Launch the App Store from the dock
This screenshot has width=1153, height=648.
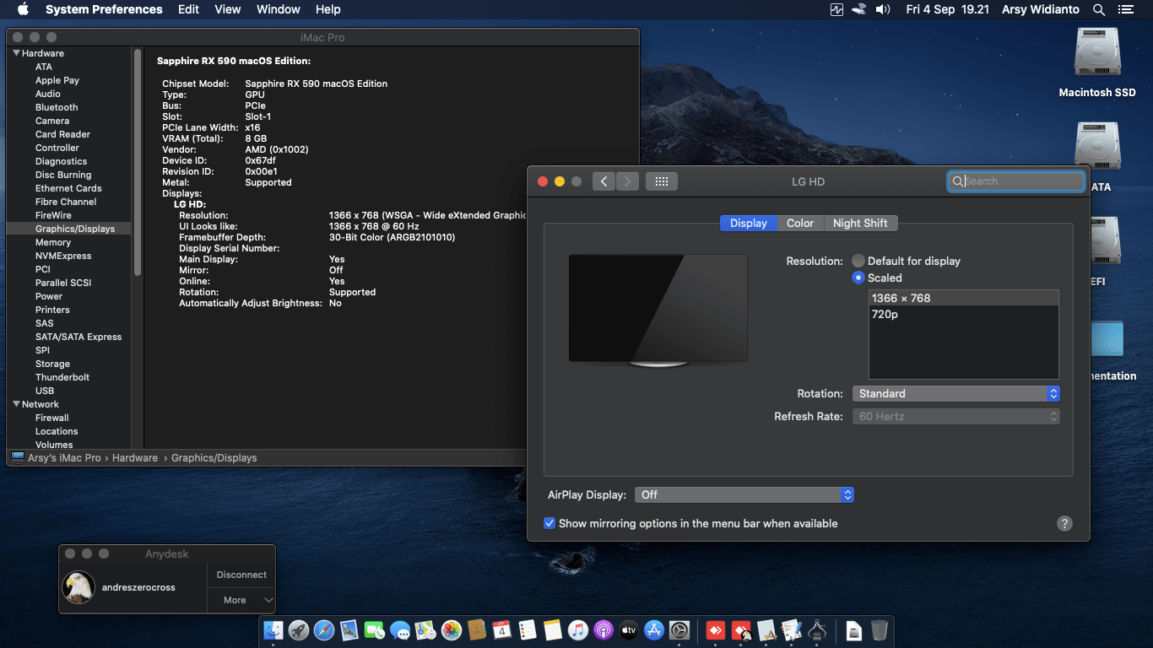[x=654, y=630]
